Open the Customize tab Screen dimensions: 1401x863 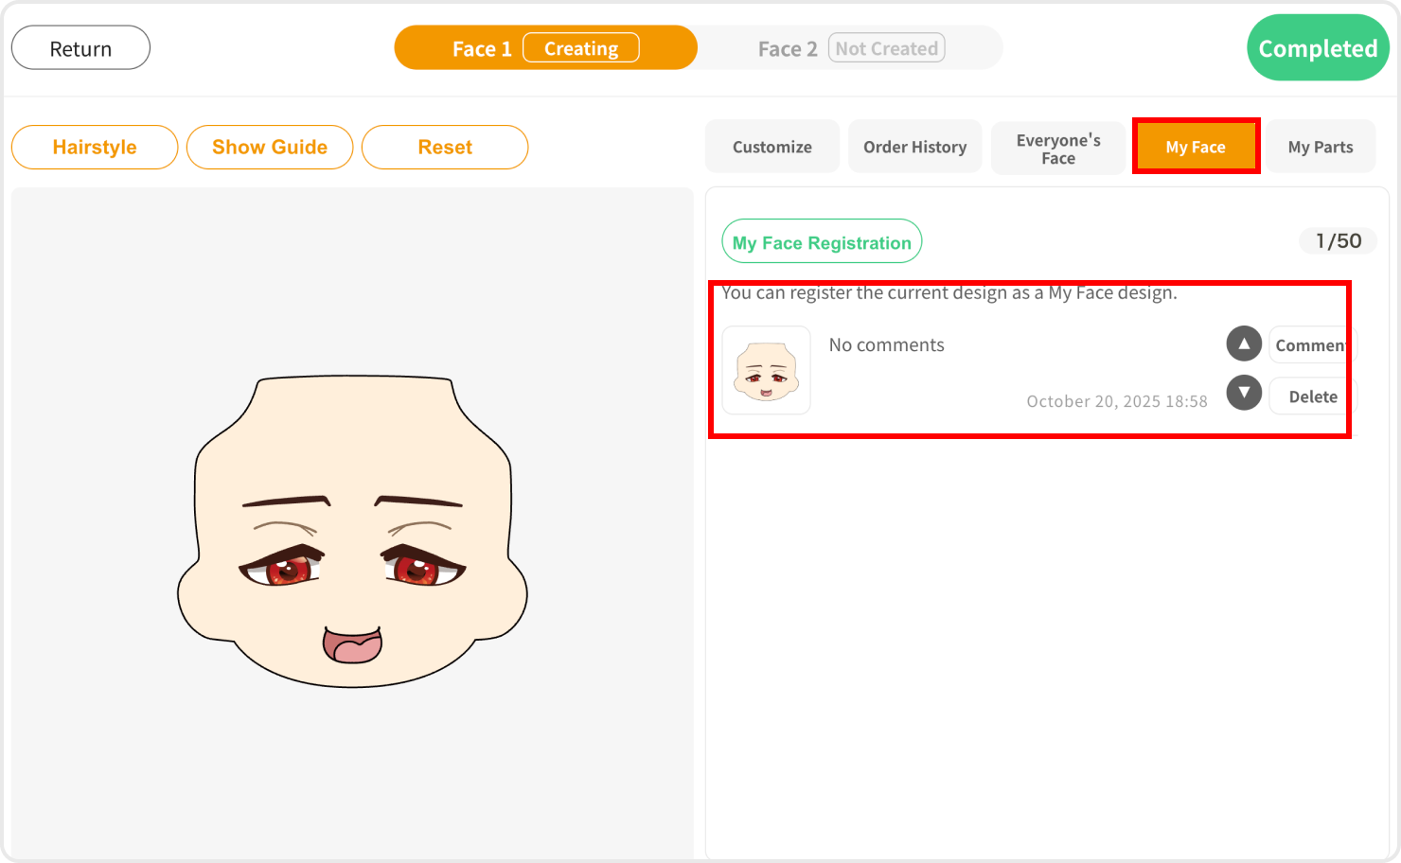[771, 147]
